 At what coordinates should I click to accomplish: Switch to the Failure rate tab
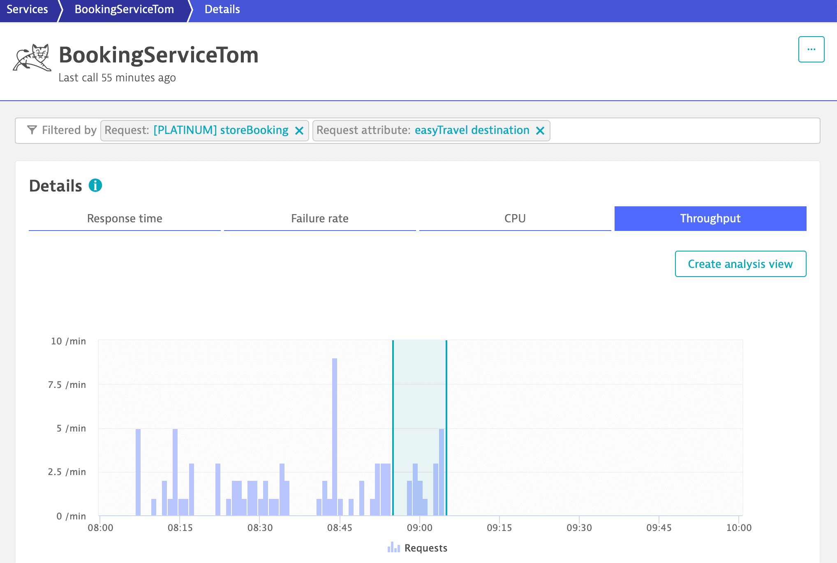[320, 218]
